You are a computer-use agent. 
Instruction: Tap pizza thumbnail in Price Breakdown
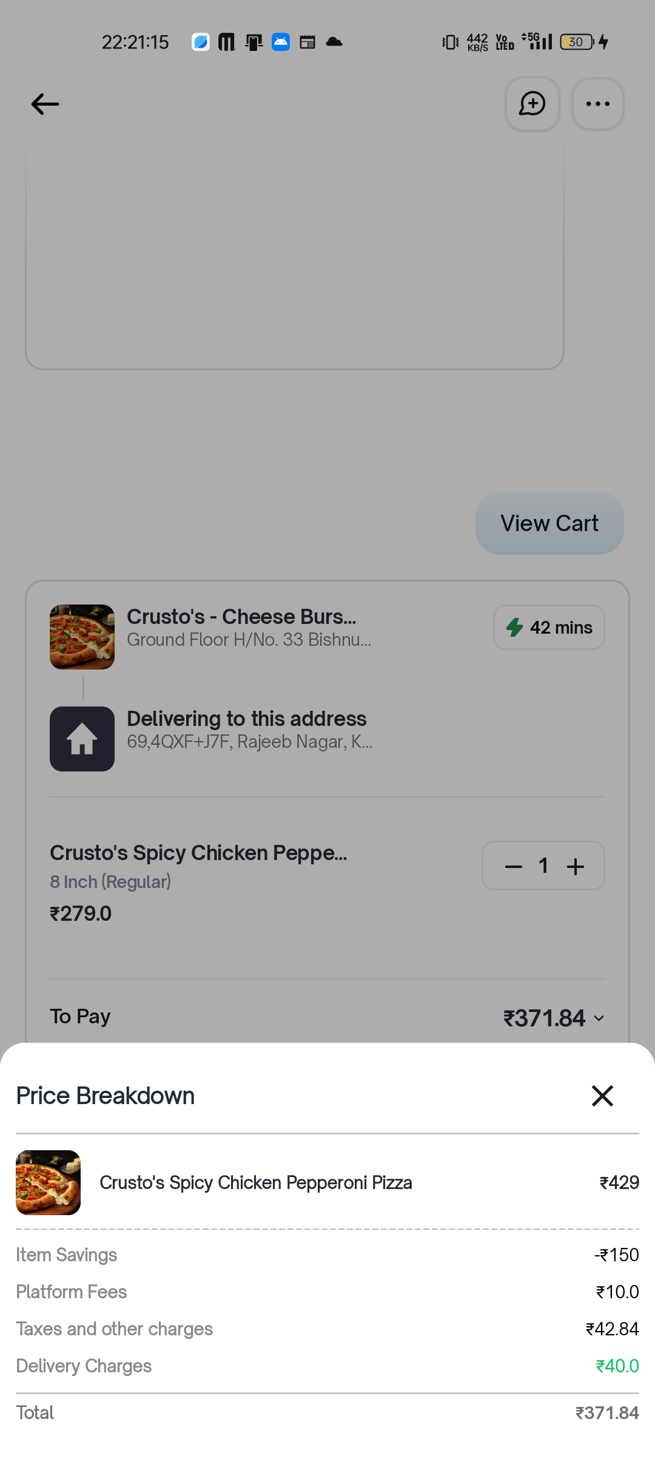[48, 1182]
